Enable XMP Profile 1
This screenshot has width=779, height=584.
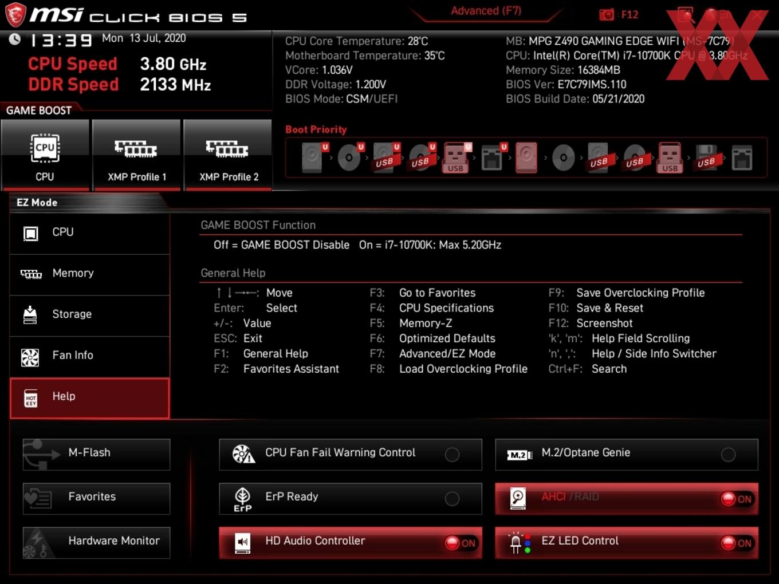click(x=136, y=155)
